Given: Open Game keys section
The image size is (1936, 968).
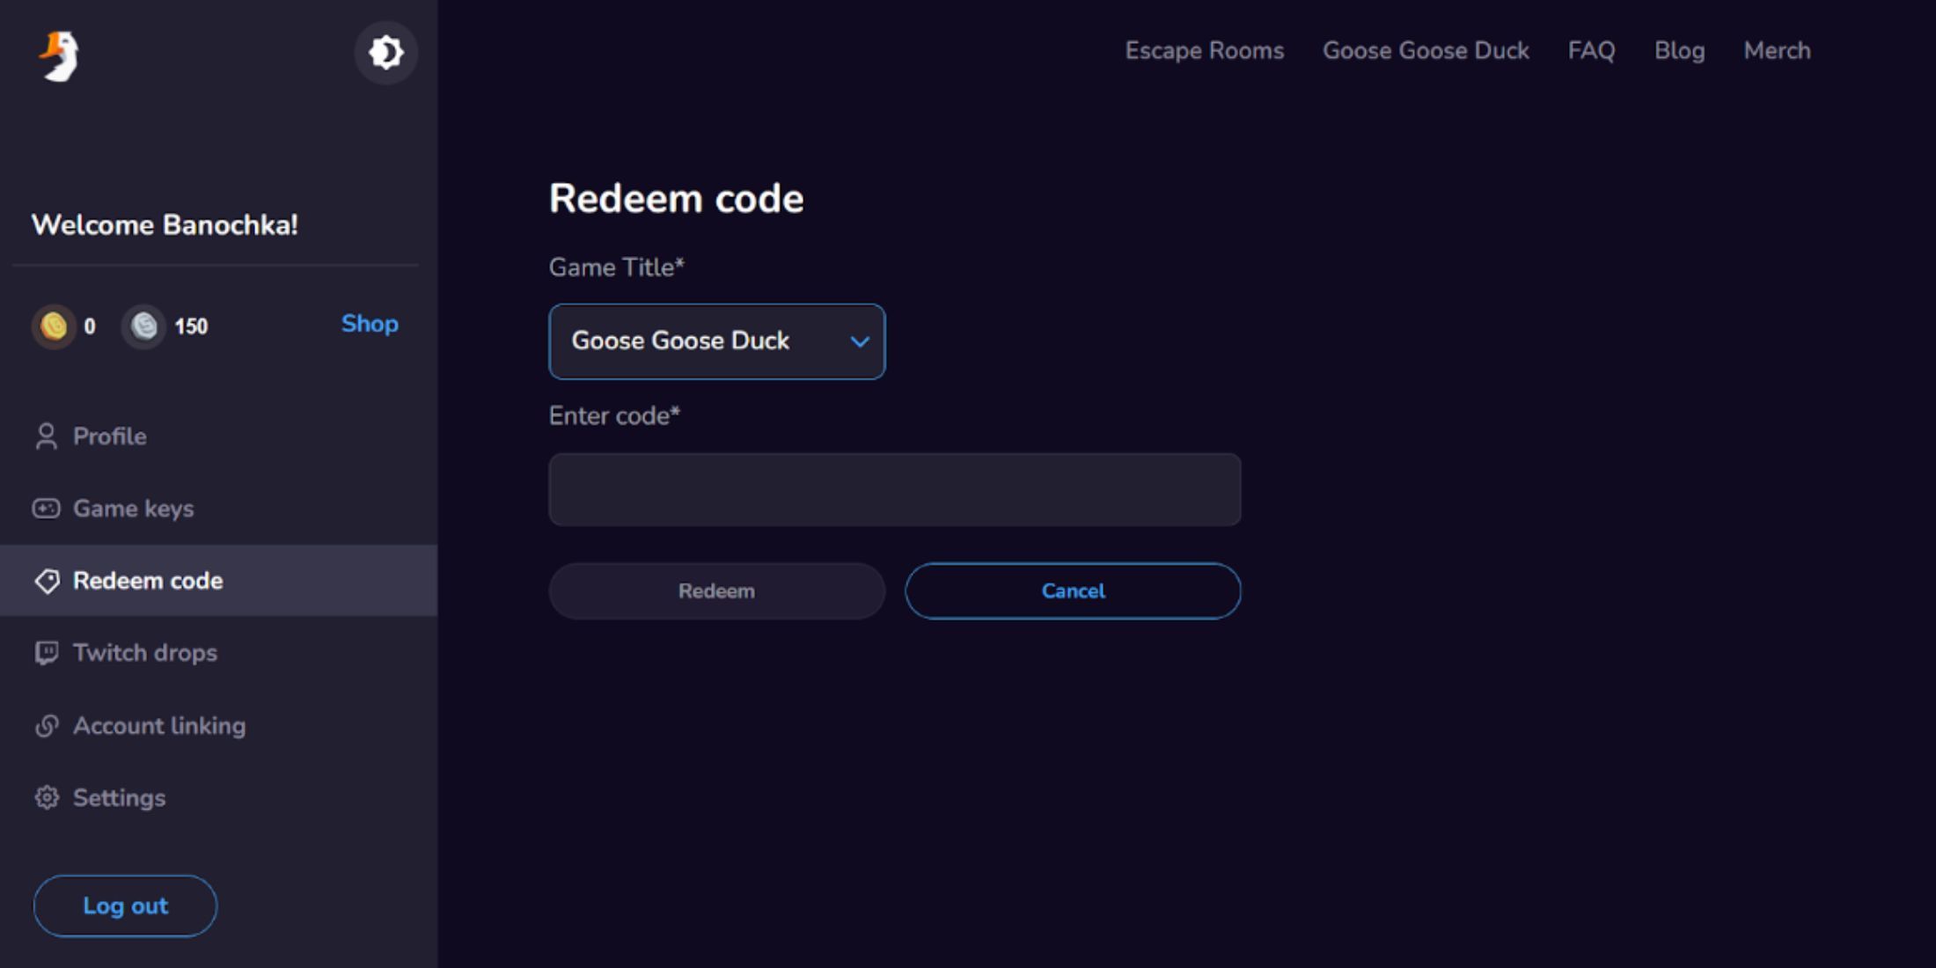Looking at the screenshot, I should click(x=134, y=508).
